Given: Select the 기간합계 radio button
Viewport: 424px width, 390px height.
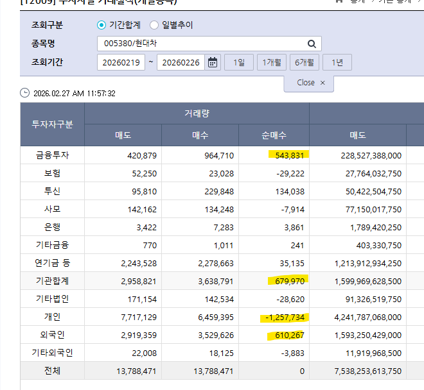Looking at the screenshot, I should coord(102,26).
